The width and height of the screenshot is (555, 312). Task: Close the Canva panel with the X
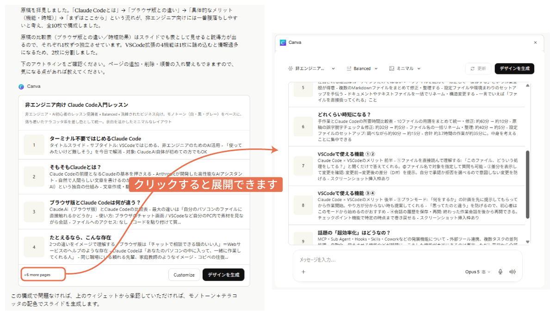pyautogui.click(x=536, y=43)
